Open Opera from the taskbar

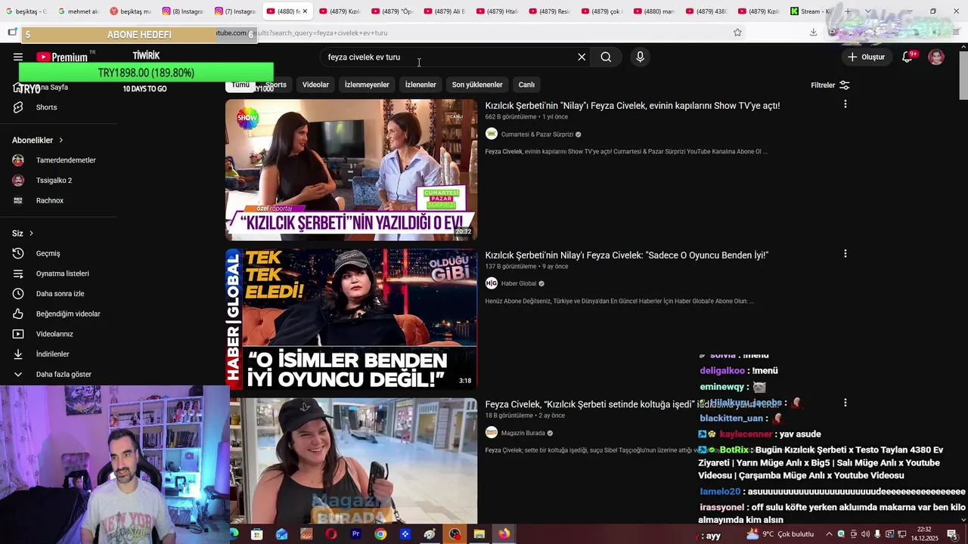[331, 534]
